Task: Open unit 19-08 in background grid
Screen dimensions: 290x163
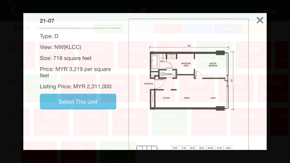Action: click(x=253, y=55)
